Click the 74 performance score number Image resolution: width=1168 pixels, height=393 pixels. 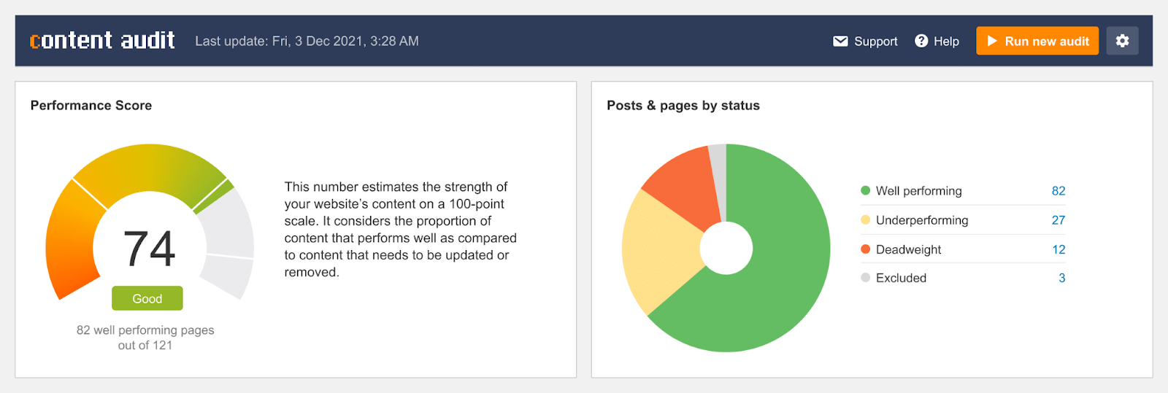(150, 249)
